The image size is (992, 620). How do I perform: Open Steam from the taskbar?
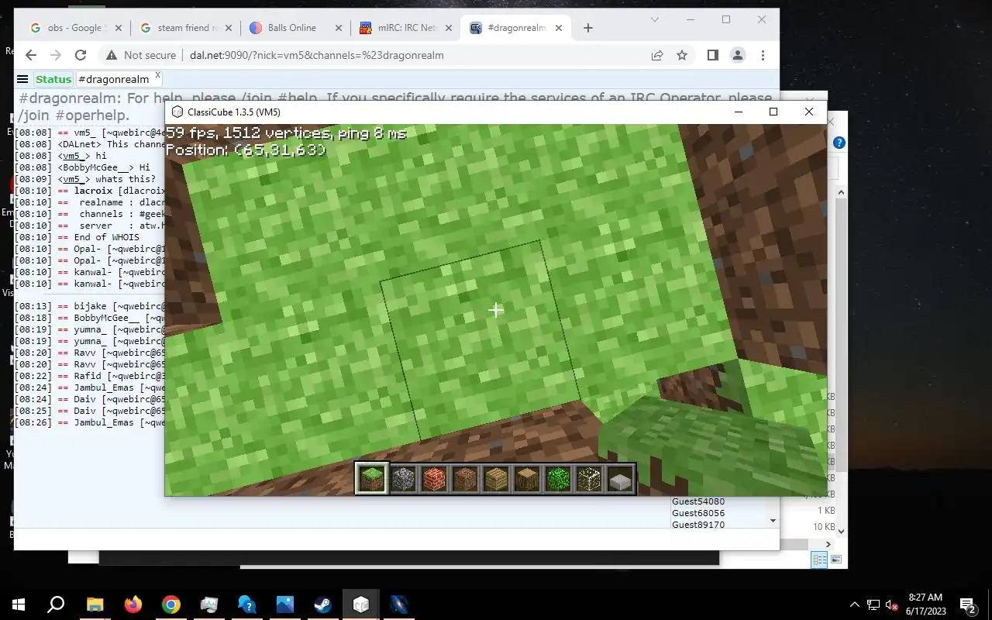[322, 604]
